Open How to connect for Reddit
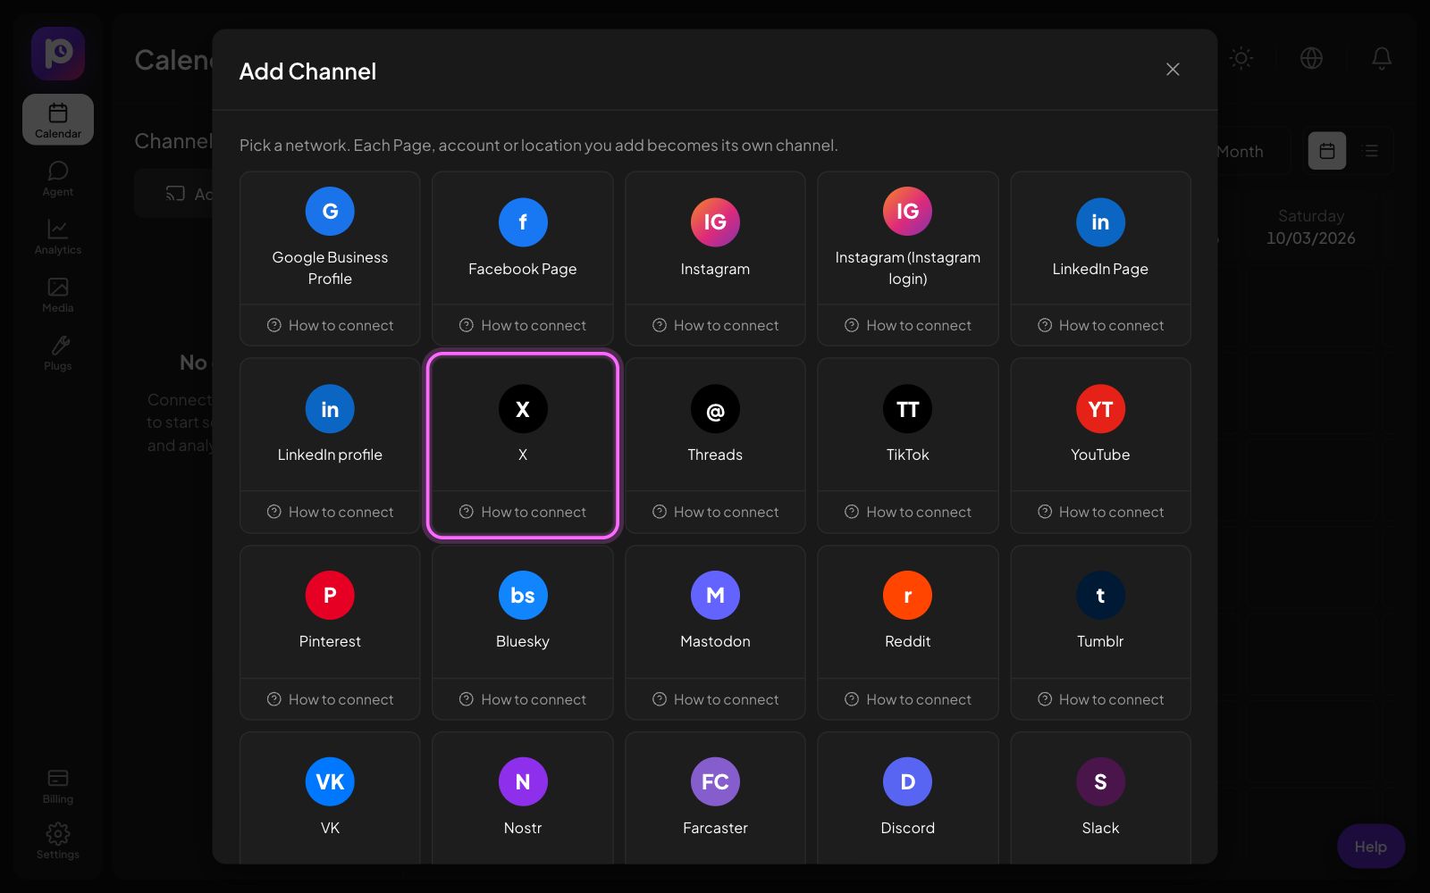Image resolution: width=1430 pixels, height=893 pixels. pyautogui.click(x=908, y=699)
